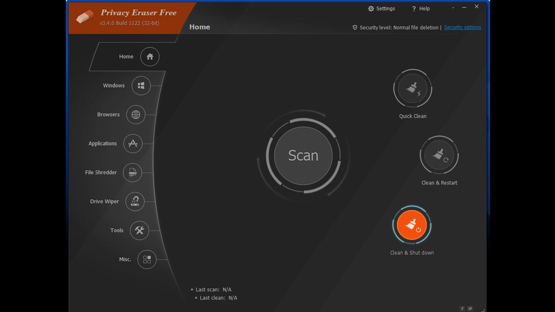Select the Tools label in sidebar
555x312 pixels.
pyautogui.click(x=117, y=230)
